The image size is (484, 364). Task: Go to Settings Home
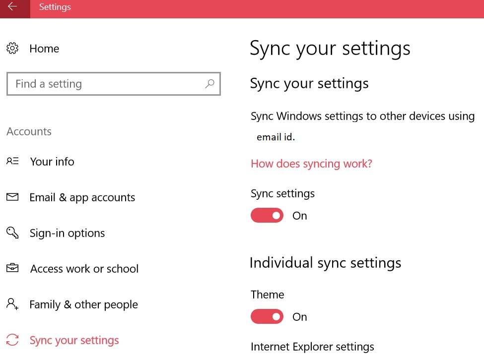(44, 49)
